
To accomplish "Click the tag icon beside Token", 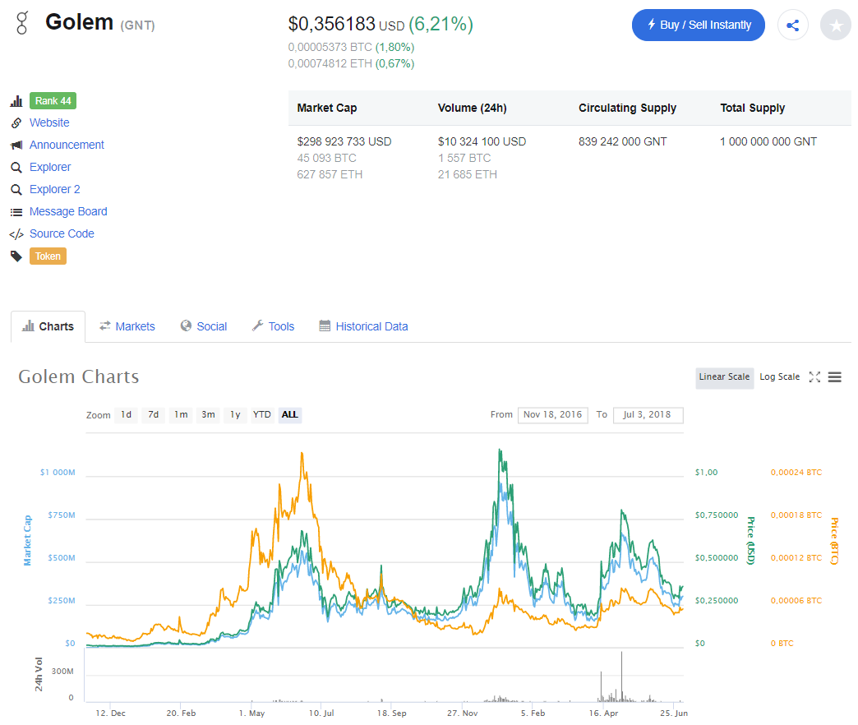I will pyautogui.click(x=16, y=256).
